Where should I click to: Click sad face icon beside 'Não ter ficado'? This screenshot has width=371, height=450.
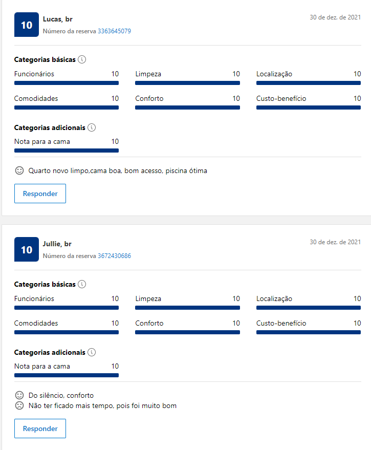click(x=19, y=405)
